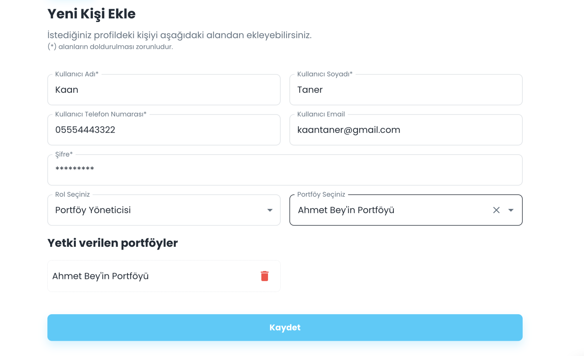The image size is (584, 356).
Task: Expand the Portföy Seçiniz dropdown arrow
Action: tap(511, 210)
